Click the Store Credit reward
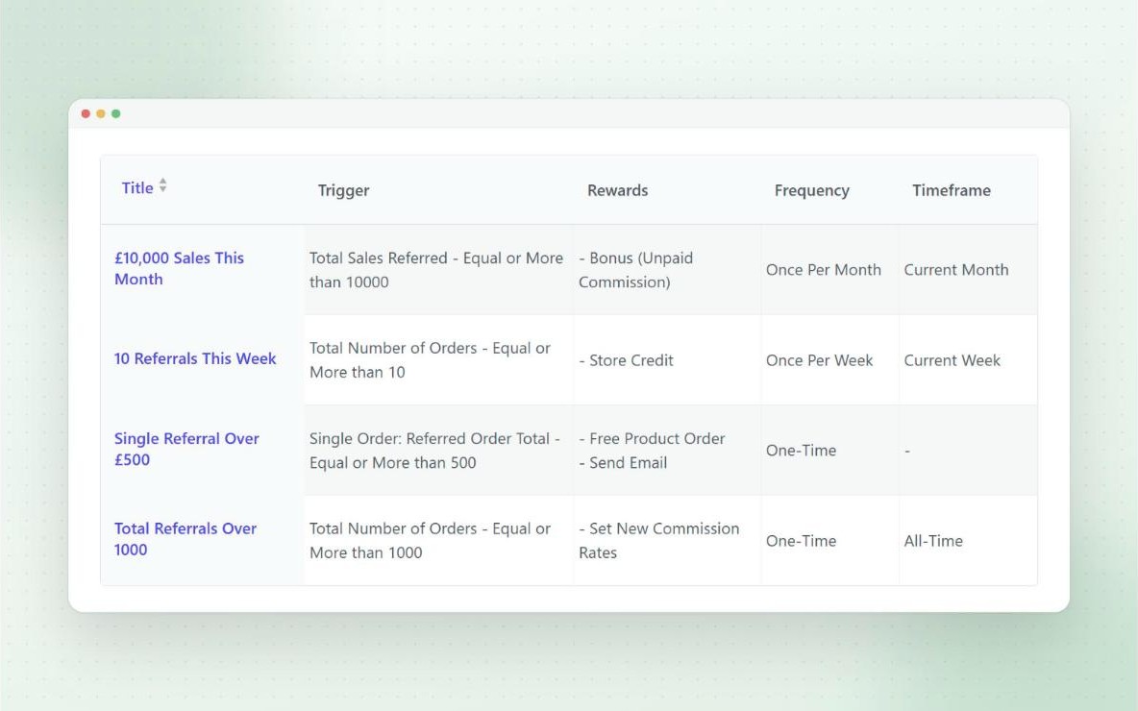Image resolution: width=1138 pixels, height=711 pixels. tap(627, 360)
